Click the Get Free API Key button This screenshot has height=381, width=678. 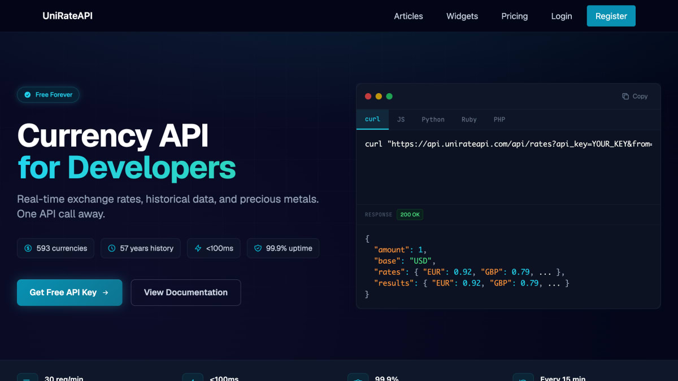click(x=69, y=292)
